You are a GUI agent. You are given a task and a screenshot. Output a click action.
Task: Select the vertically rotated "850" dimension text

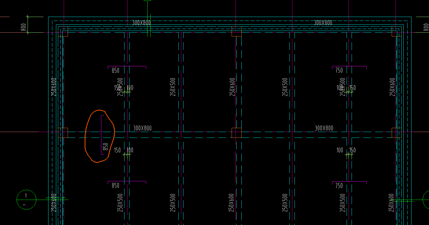tap(106, 146)
